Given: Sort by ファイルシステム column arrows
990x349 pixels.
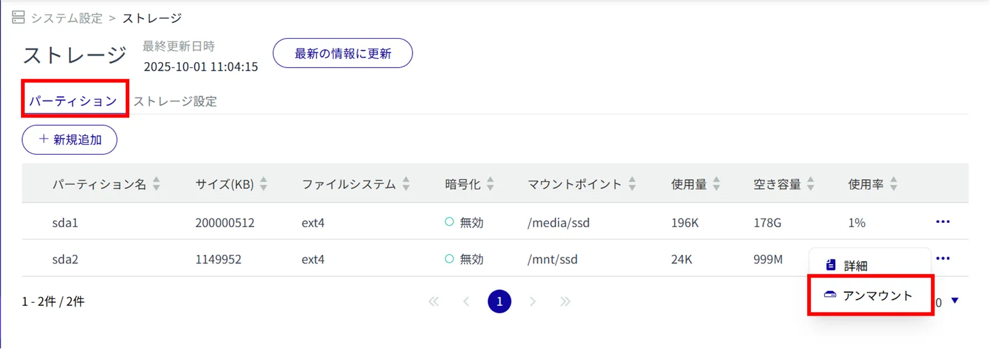Looking at the screenshot, I should 406,184.
